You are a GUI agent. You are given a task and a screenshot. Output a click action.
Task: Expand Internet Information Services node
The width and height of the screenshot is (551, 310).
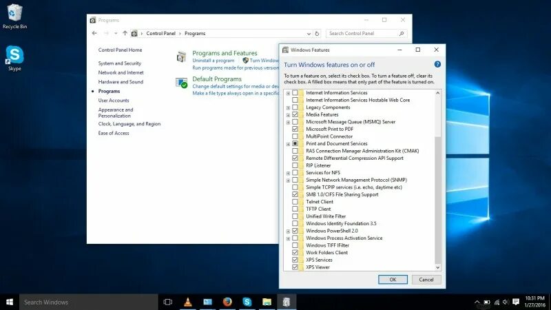(288, 93)
